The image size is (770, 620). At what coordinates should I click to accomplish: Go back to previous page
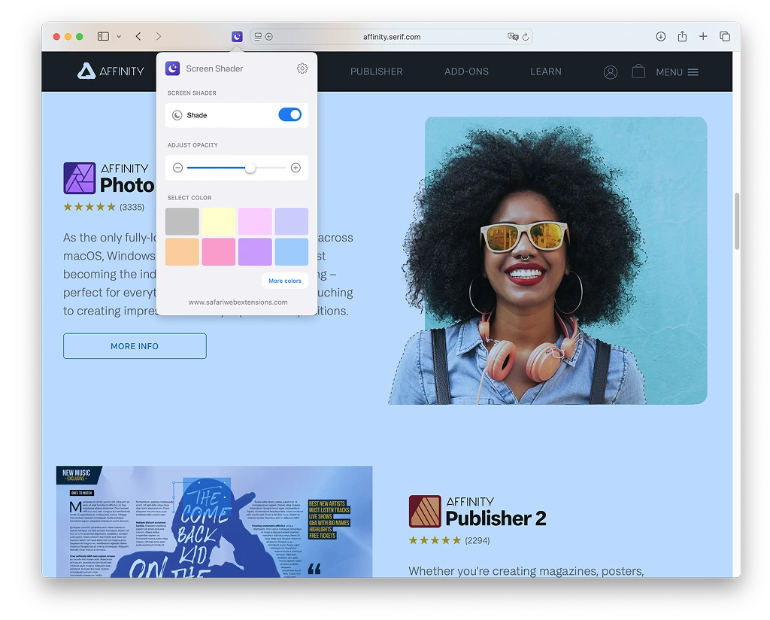[138, 36]
